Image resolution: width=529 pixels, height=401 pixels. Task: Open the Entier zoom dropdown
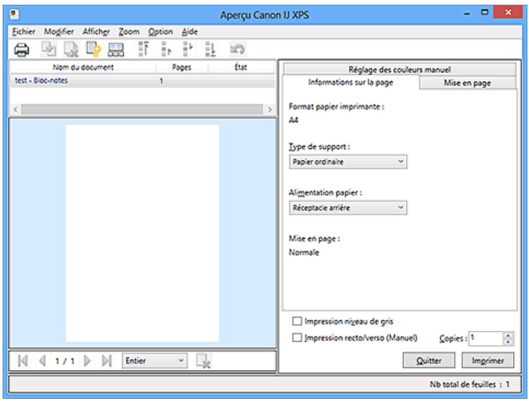point(154,361)
